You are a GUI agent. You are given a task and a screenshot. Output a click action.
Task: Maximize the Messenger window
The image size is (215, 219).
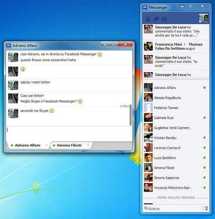[191, 6]
